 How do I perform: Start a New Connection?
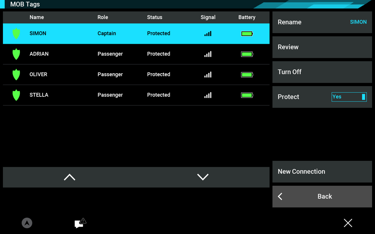[322, 171]
